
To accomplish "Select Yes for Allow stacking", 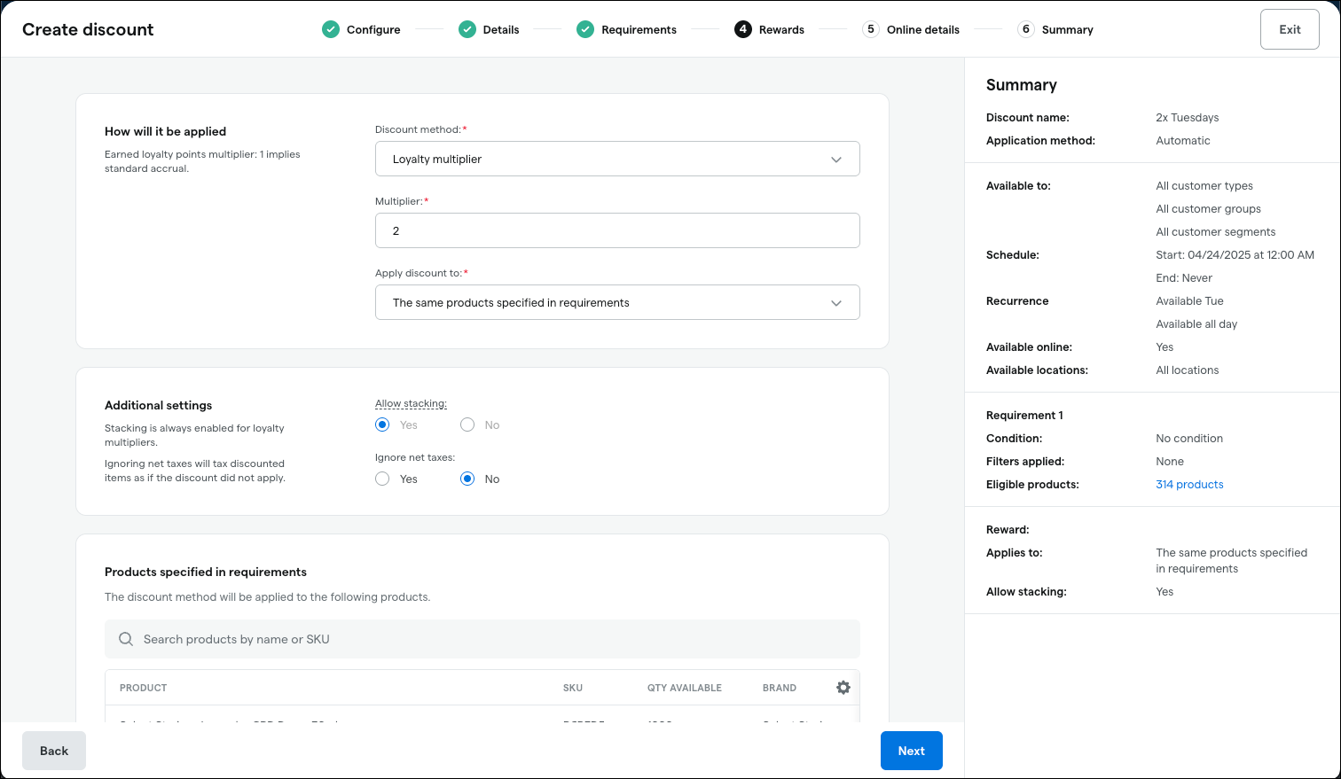I will pyautogui.click(x=382, y=425).
